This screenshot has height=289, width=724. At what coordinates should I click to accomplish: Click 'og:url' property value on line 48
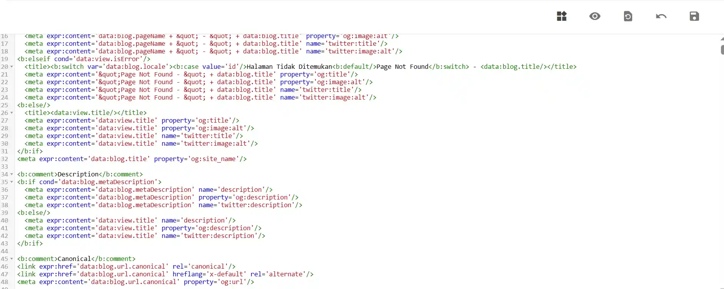[232, 282]
